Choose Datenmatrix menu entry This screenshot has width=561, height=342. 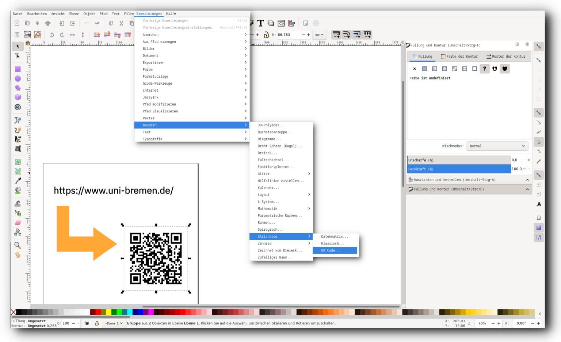[335, 237]
